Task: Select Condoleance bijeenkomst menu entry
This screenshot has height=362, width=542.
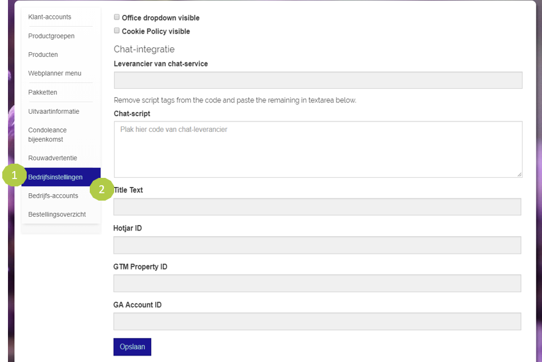Action: tap(45, 135)
